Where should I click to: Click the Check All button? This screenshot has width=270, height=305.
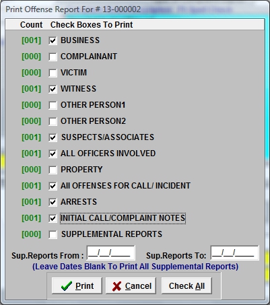coord(187,285)
